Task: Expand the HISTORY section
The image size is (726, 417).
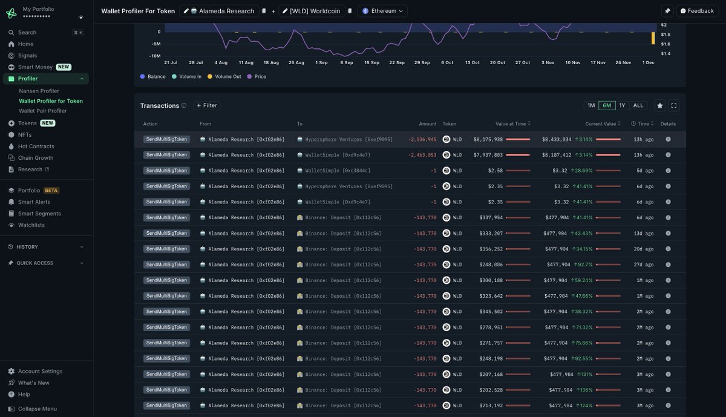Action: pos(46,247)
